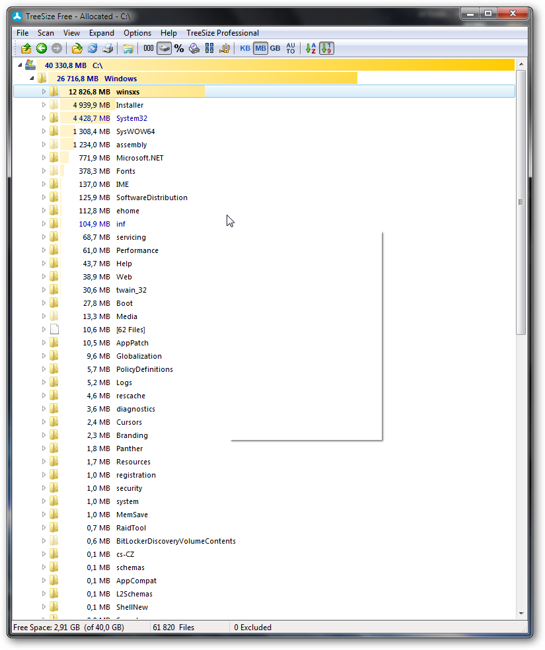Display sizes in GB
545x650 pixels.
click(275, 48)
